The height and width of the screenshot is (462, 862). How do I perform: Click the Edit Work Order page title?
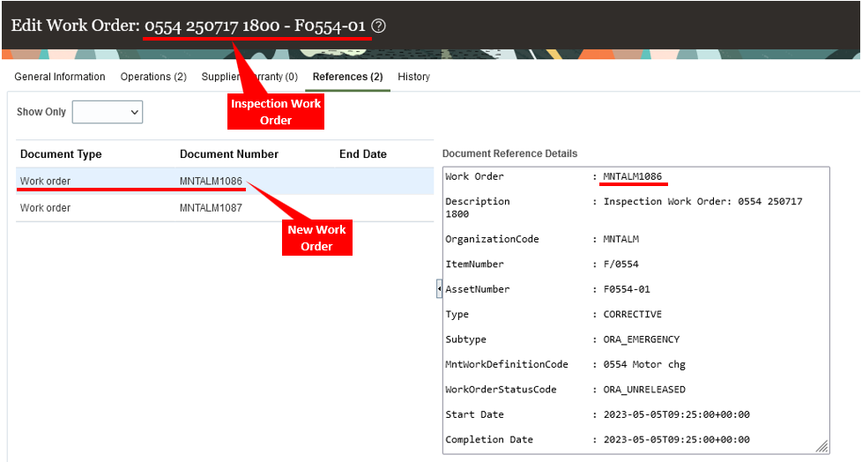[x=188, y=26]
